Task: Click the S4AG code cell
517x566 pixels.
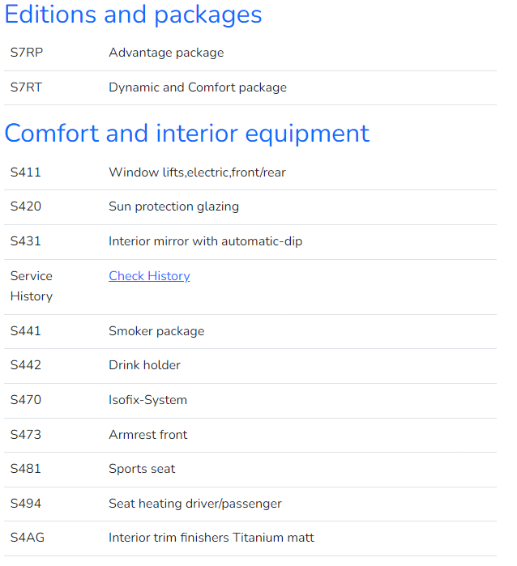Action: 28,538
